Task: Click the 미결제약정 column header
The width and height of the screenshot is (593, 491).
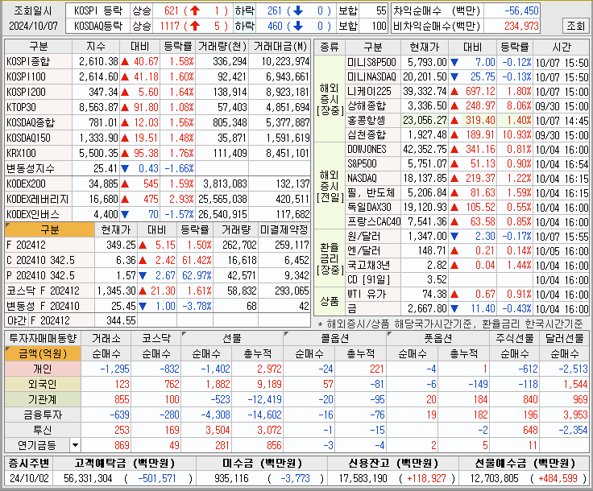Action: 284,229
